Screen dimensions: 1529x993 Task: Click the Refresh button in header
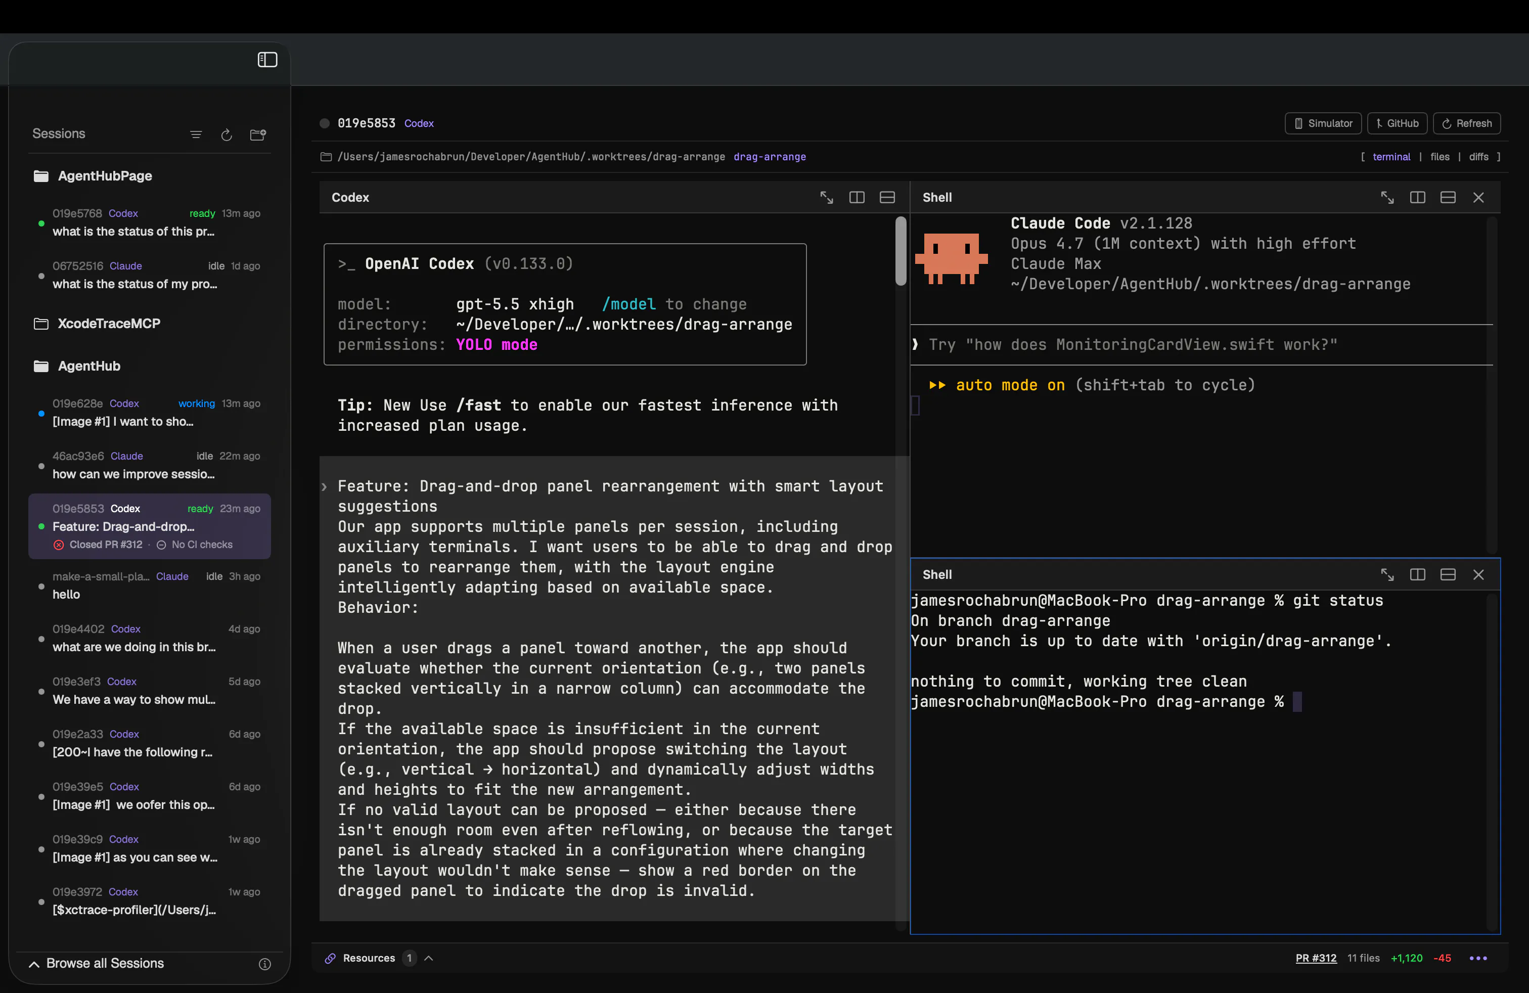click(x=1467, y=123)
